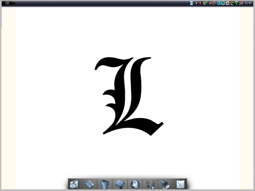Click the red overlapping windows tray icon
The image size is (255, 191).
(214, 3)
